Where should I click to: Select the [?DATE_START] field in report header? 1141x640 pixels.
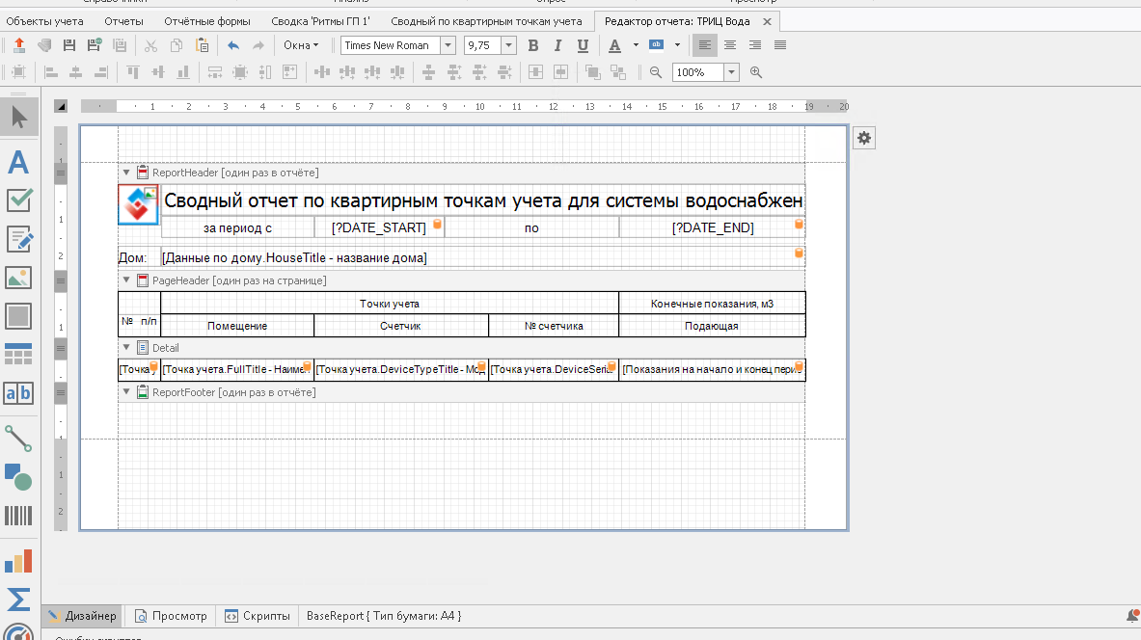(378, 227)
